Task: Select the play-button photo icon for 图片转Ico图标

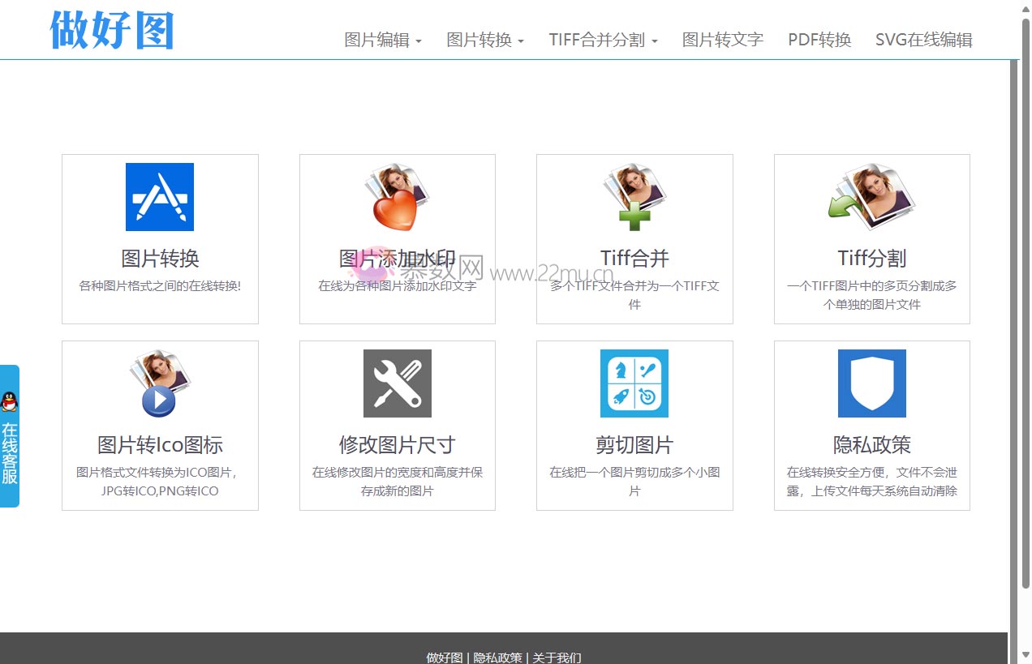Action: point(159,383)
